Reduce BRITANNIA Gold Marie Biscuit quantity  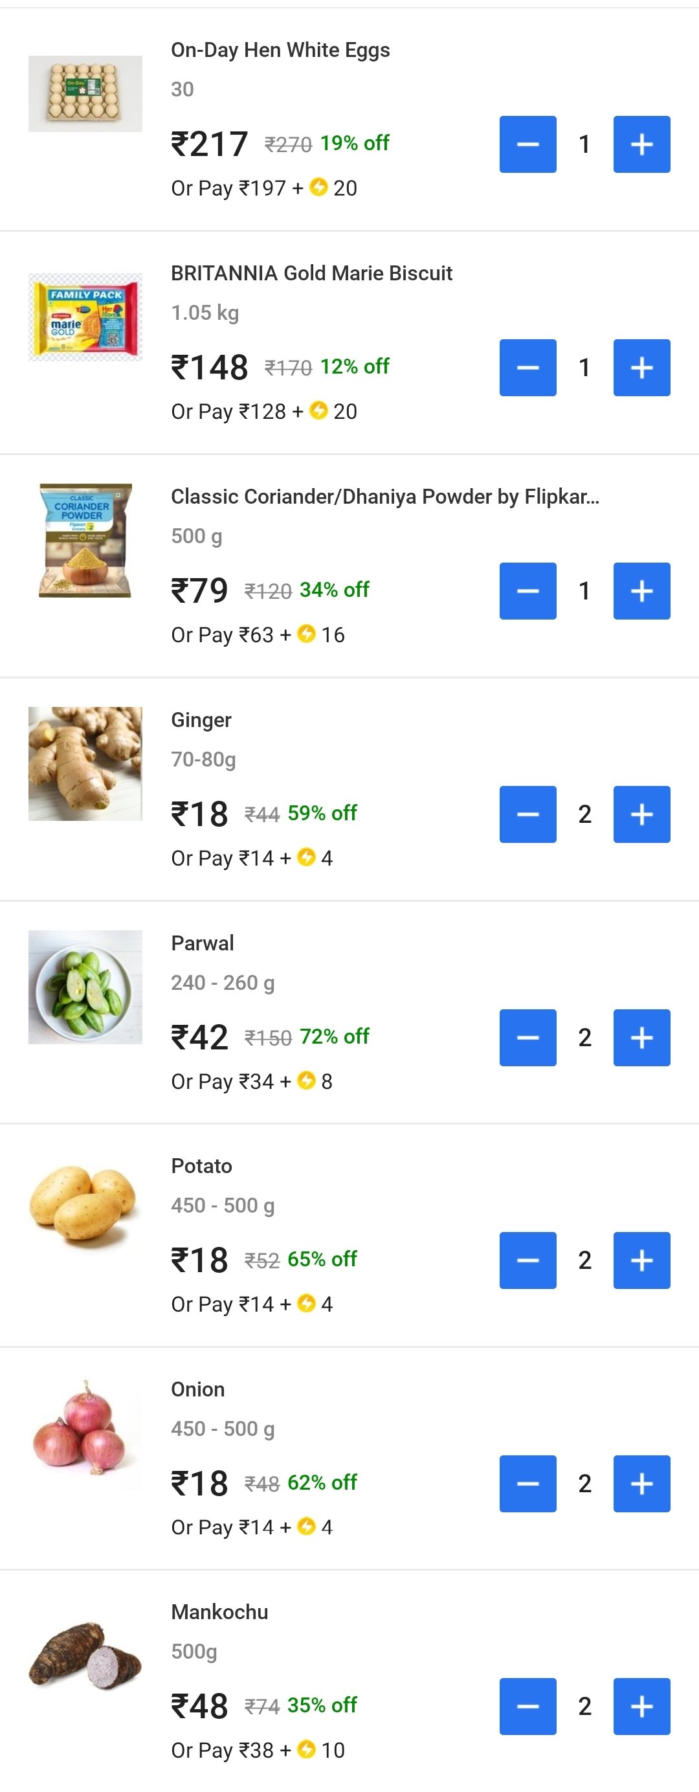tap(527, 367)
